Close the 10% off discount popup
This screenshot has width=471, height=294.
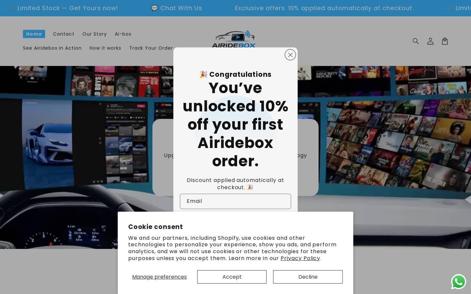tap(290, 55)
